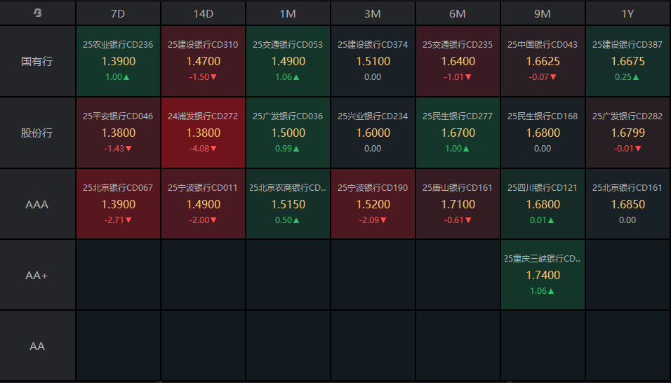This screenshot has width=671, height=383.
Task: Click the 25宁波银行CD190 quote
Action: point(373,204)
